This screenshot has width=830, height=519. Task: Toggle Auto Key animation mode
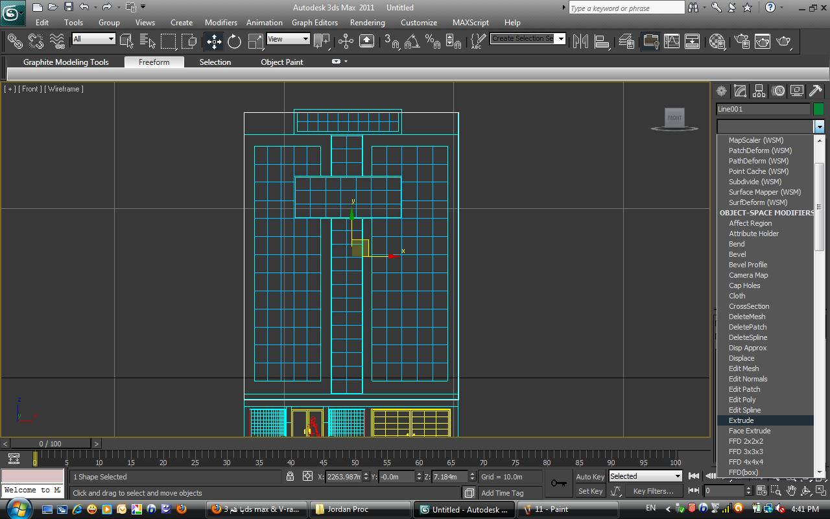coord(589,477)
